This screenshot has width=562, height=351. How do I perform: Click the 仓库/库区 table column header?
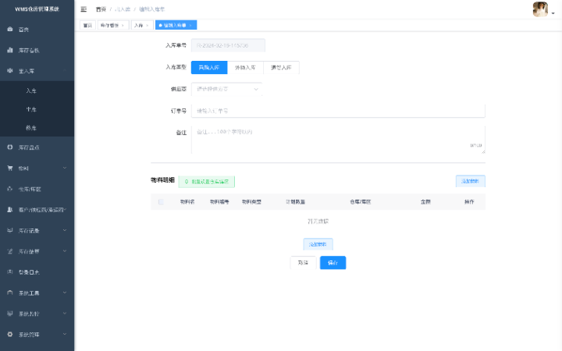361,202
